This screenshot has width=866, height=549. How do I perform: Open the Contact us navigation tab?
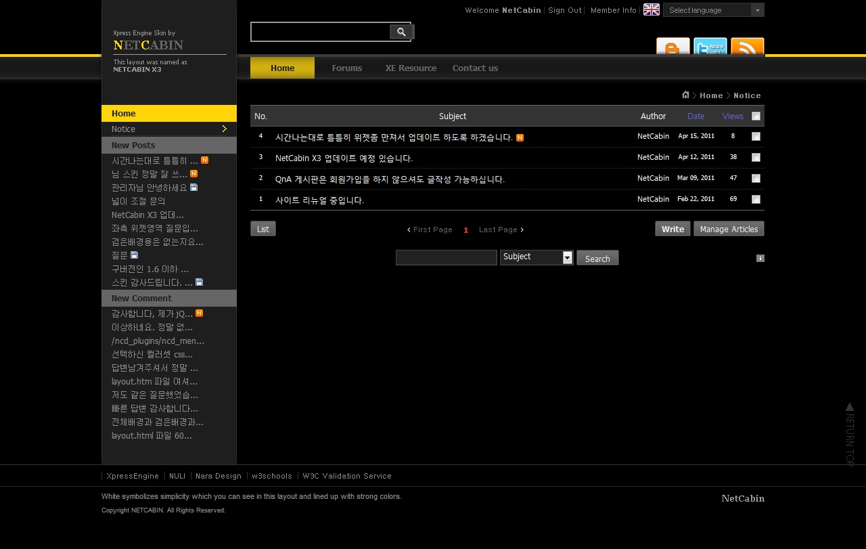tap(475, 68)
